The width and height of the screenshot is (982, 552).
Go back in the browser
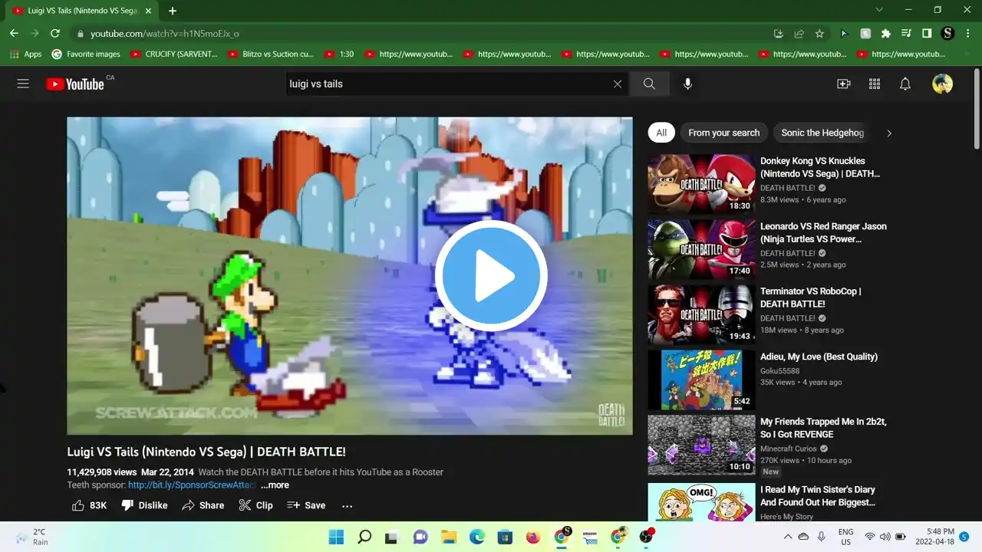click(14, 34)
